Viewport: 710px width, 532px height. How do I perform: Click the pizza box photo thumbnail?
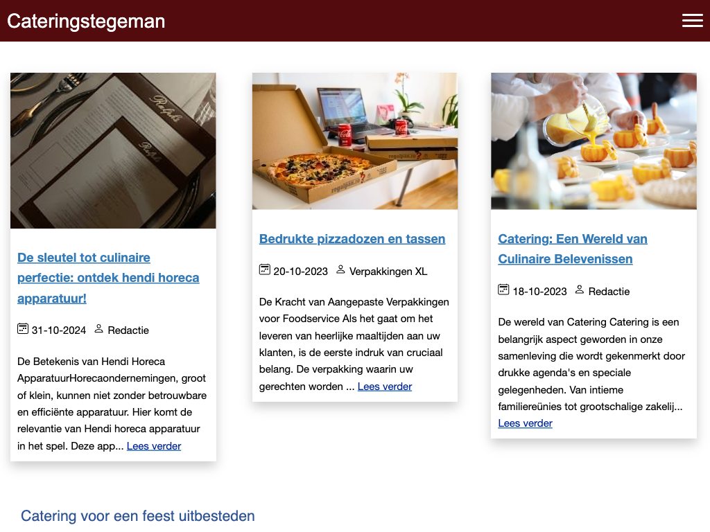[x=355, y=141]
